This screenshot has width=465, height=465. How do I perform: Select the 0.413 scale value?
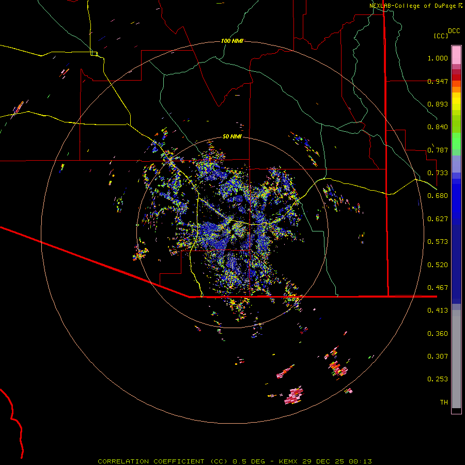click(x=438, y=311)
